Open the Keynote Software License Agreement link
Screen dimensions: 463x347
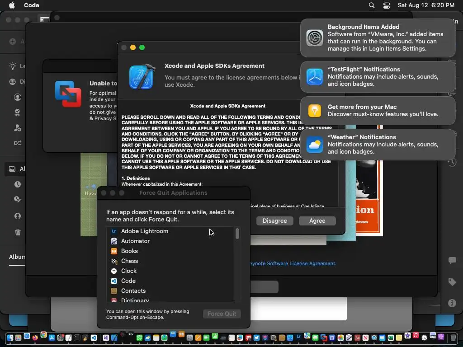[293, 263]
